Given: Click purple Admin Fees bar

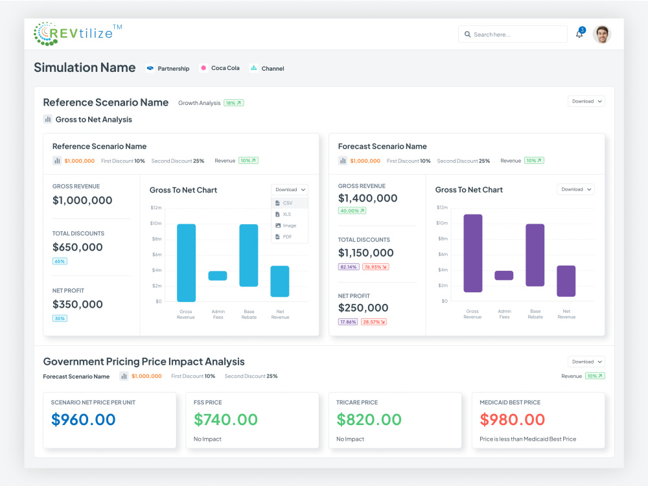Looking at the screenshot, I should tap(503, 275).
